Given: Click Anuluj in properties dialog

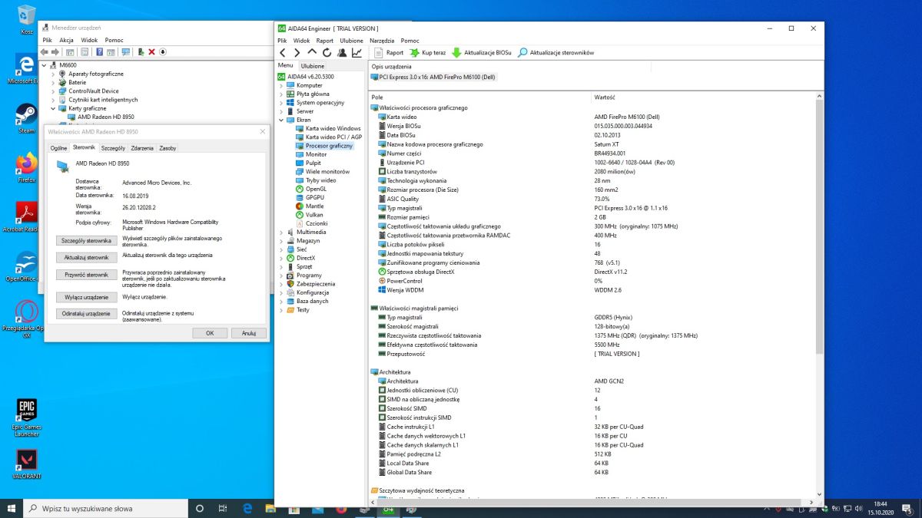Looking at the screenshot, I should (x=249, y=333).
